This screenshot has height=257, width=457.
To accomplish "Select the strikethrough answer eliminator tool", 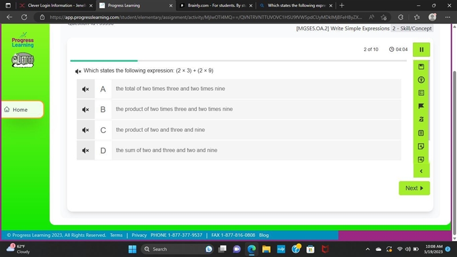I will tap(421, 119).
